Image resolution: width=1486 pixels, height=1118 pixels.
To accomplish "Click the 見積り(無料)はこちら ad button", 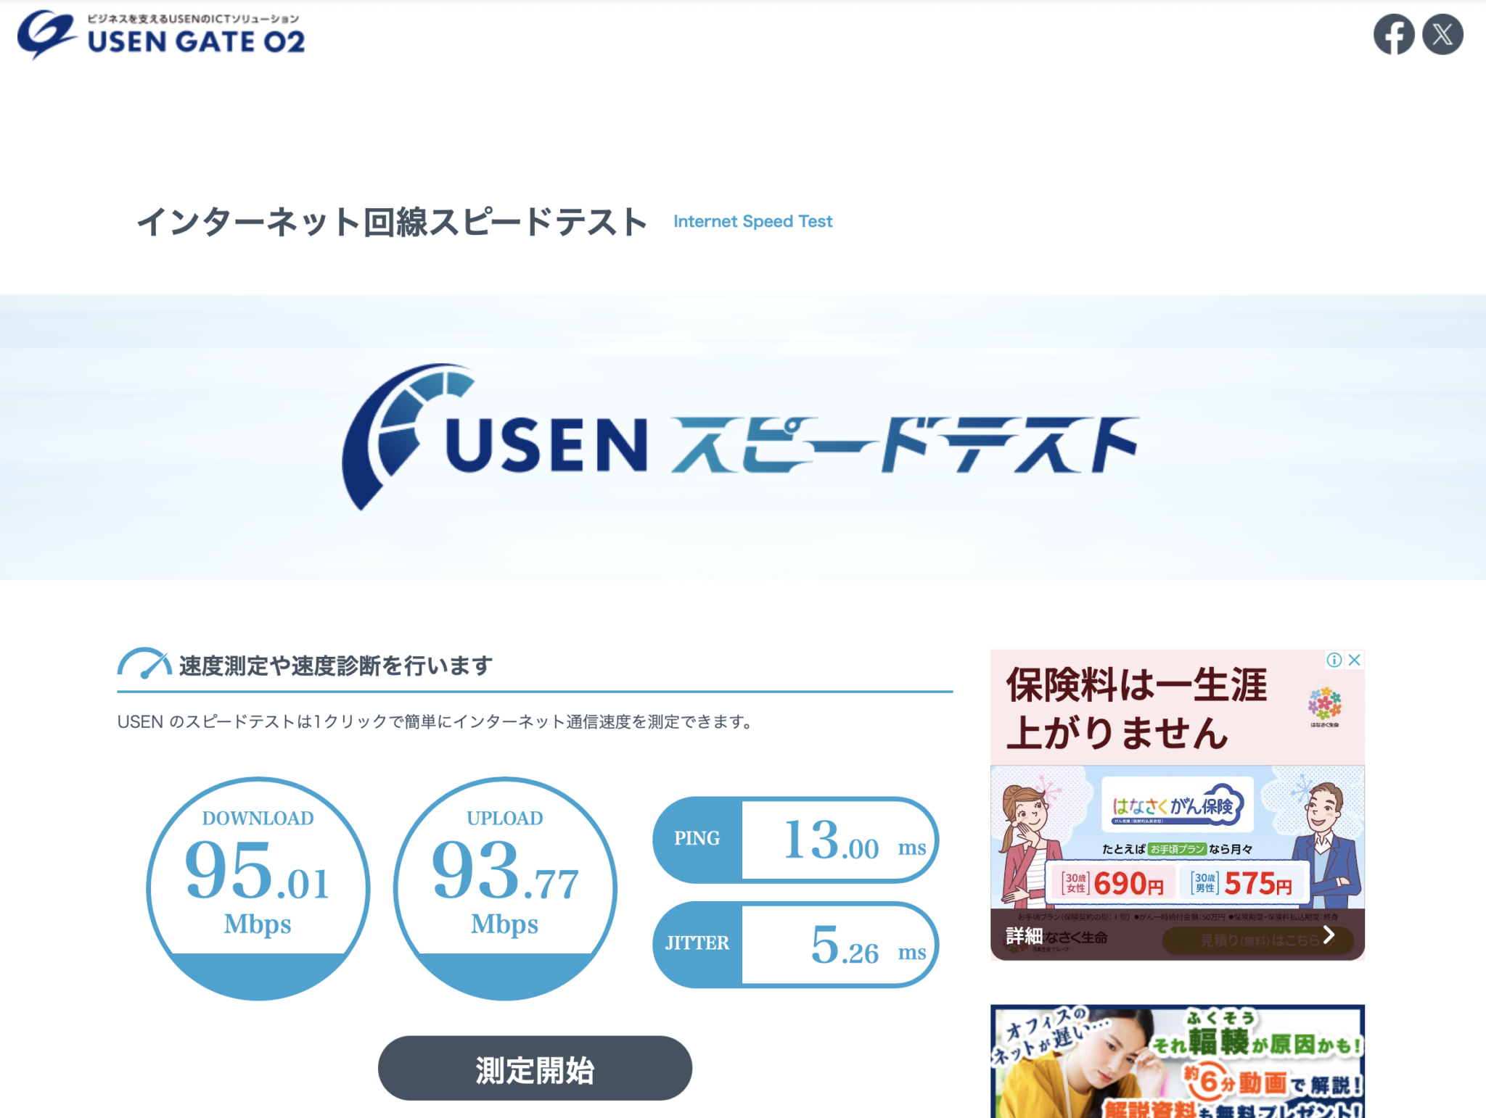I will click(1259, 940).
